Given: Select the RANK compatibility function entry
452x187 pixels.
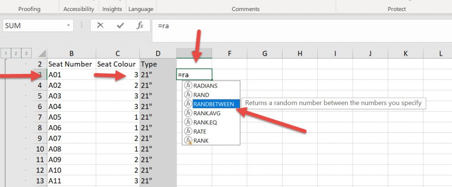Looking at the screenshot, I should point(201,140).
